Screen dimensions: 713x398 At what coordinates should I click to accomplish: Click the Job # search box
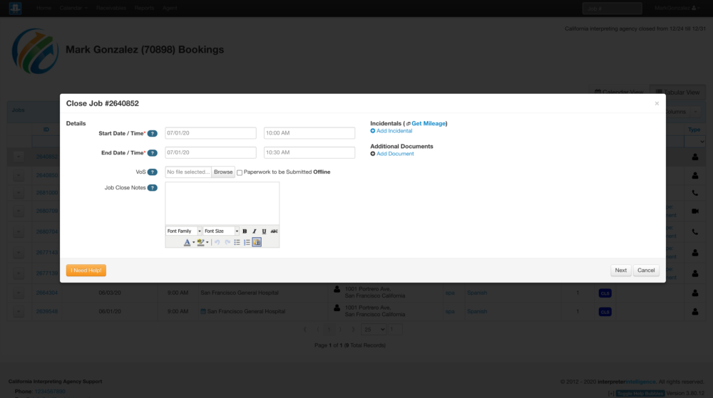612,8
